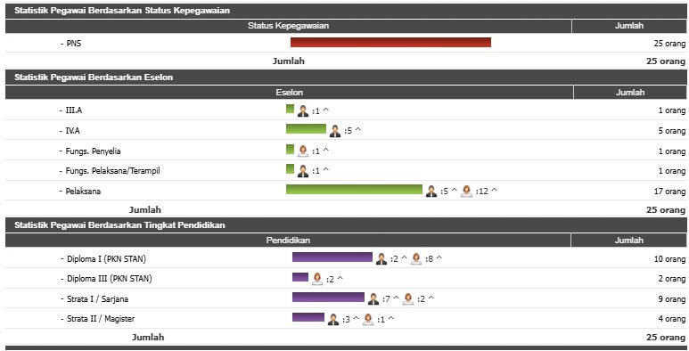The height and width of the screenshot is (351, 689).
Task: Expand the caret after :7 in Strata I row
Action: tap(396, 298)
